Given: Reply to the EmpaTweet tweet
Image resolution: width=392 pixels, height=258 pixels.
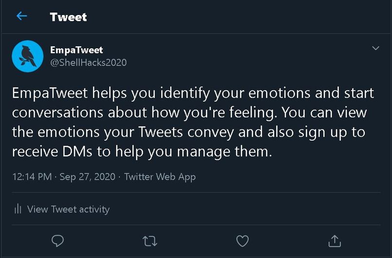Looking at the screenshot, I should click(57, 241).
